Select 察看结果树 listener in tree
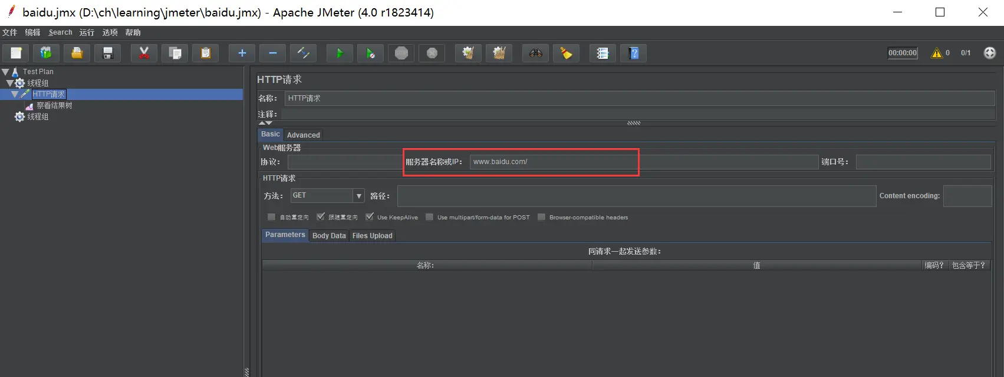This screenshot has width=1004, height=377. point(54,105)
